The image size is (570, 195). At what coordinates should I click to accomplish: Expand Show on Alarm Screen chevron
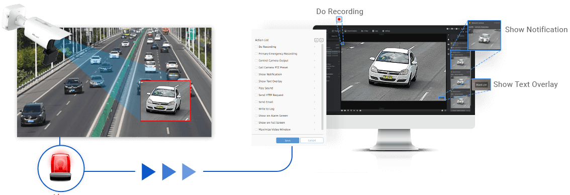[315, 116]
